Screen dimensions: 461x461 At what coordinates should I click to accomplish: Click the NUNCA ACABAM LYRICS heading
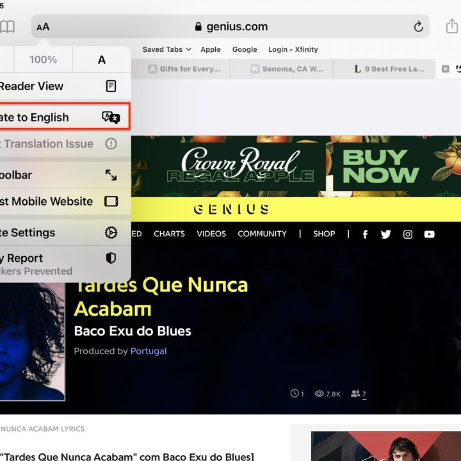click(x=42, y=428)
